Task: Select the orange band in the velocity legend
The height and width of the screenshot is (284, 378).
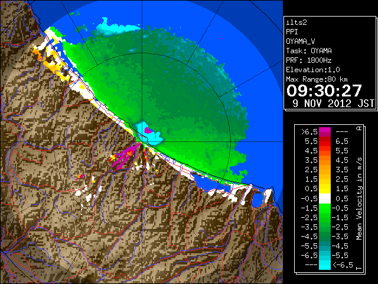Action: (325, 160)
